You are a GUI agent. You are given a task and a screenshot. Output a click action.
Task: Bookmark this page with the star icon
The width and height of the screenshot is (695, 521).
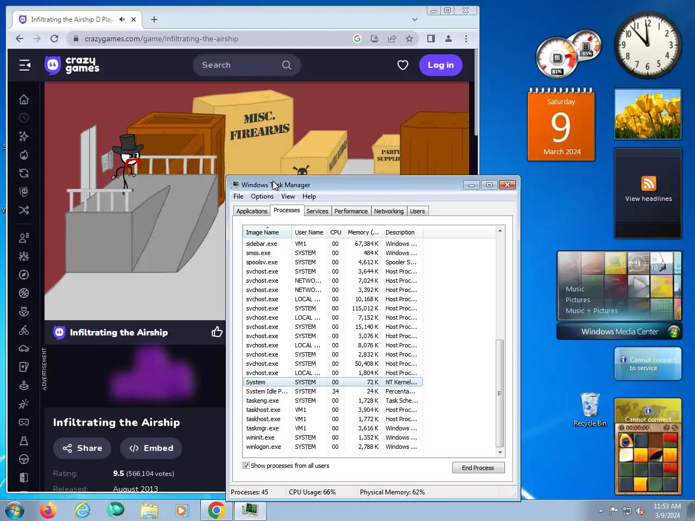(409, 39)
